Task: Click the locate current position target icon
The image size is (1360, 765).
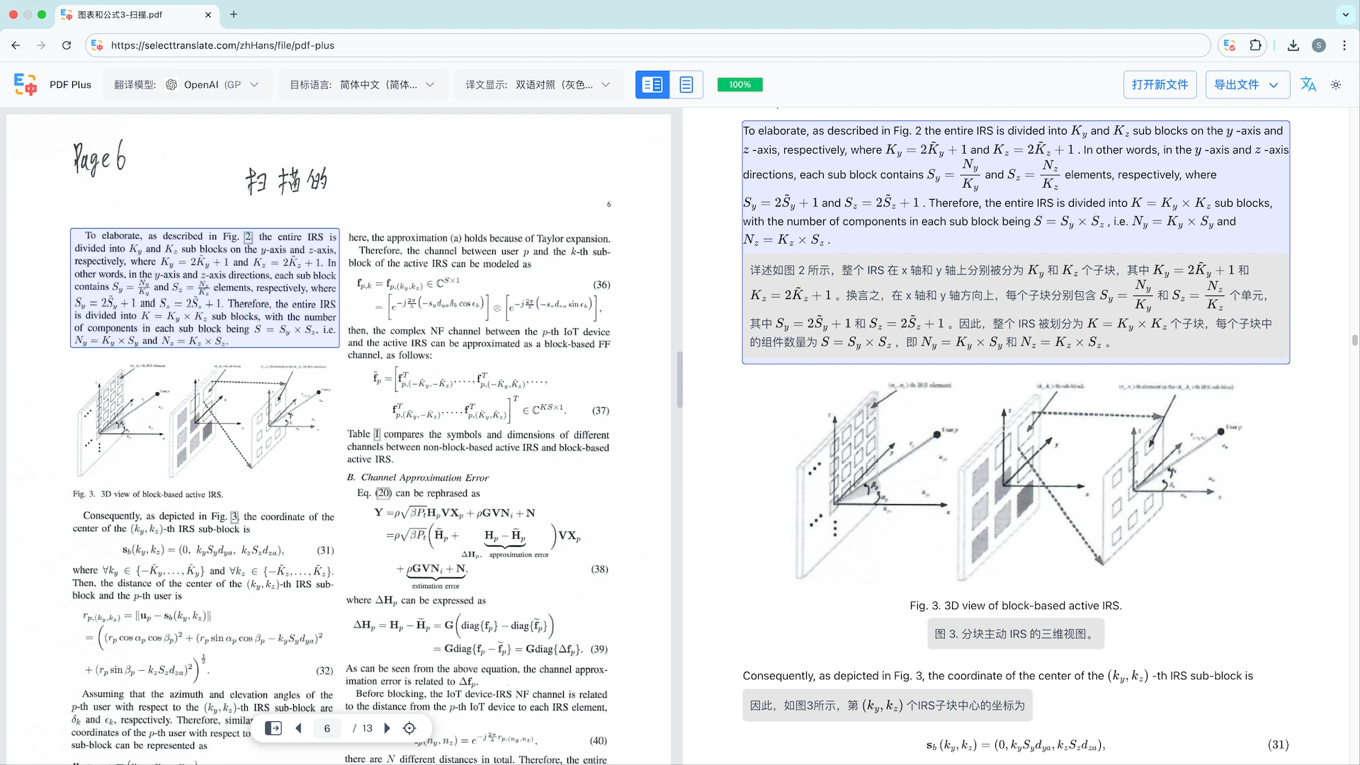Action: pyautogui.click(x=409, y=728)
